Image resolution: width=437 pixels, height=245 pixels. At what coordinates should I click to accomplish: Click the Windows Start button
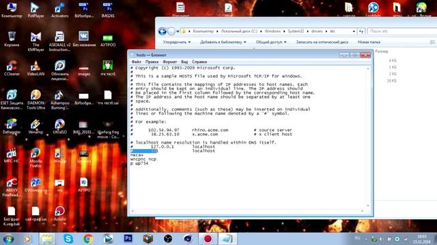pyautogui.click(x=8, y=239)
